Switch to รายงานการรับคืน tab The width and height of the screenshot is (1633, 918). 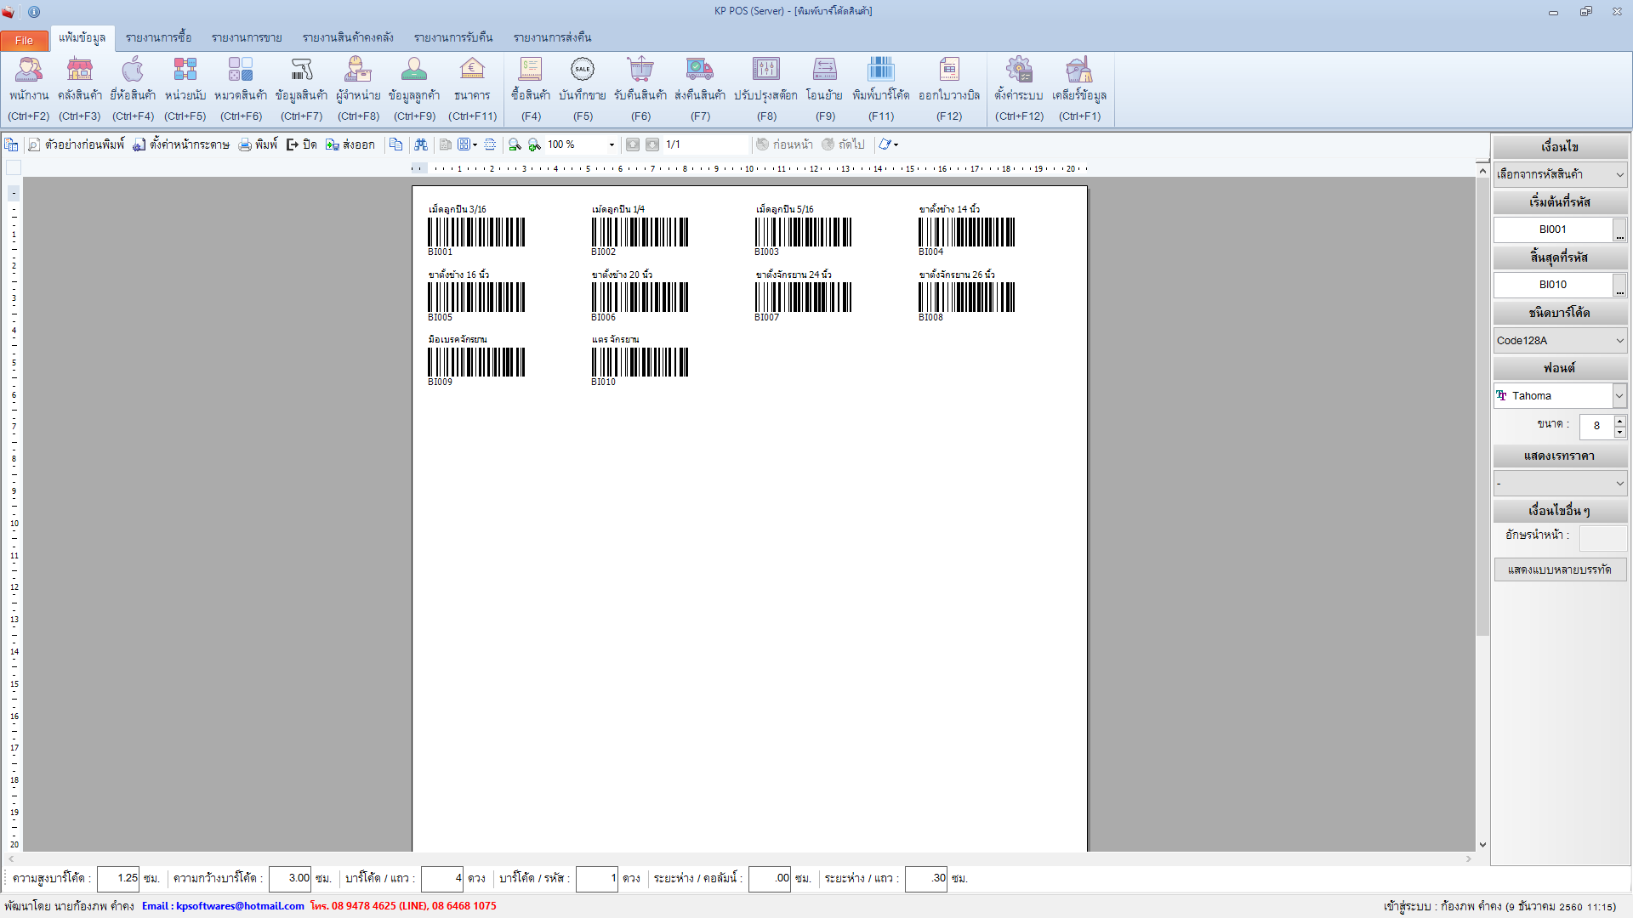point(453,37)
